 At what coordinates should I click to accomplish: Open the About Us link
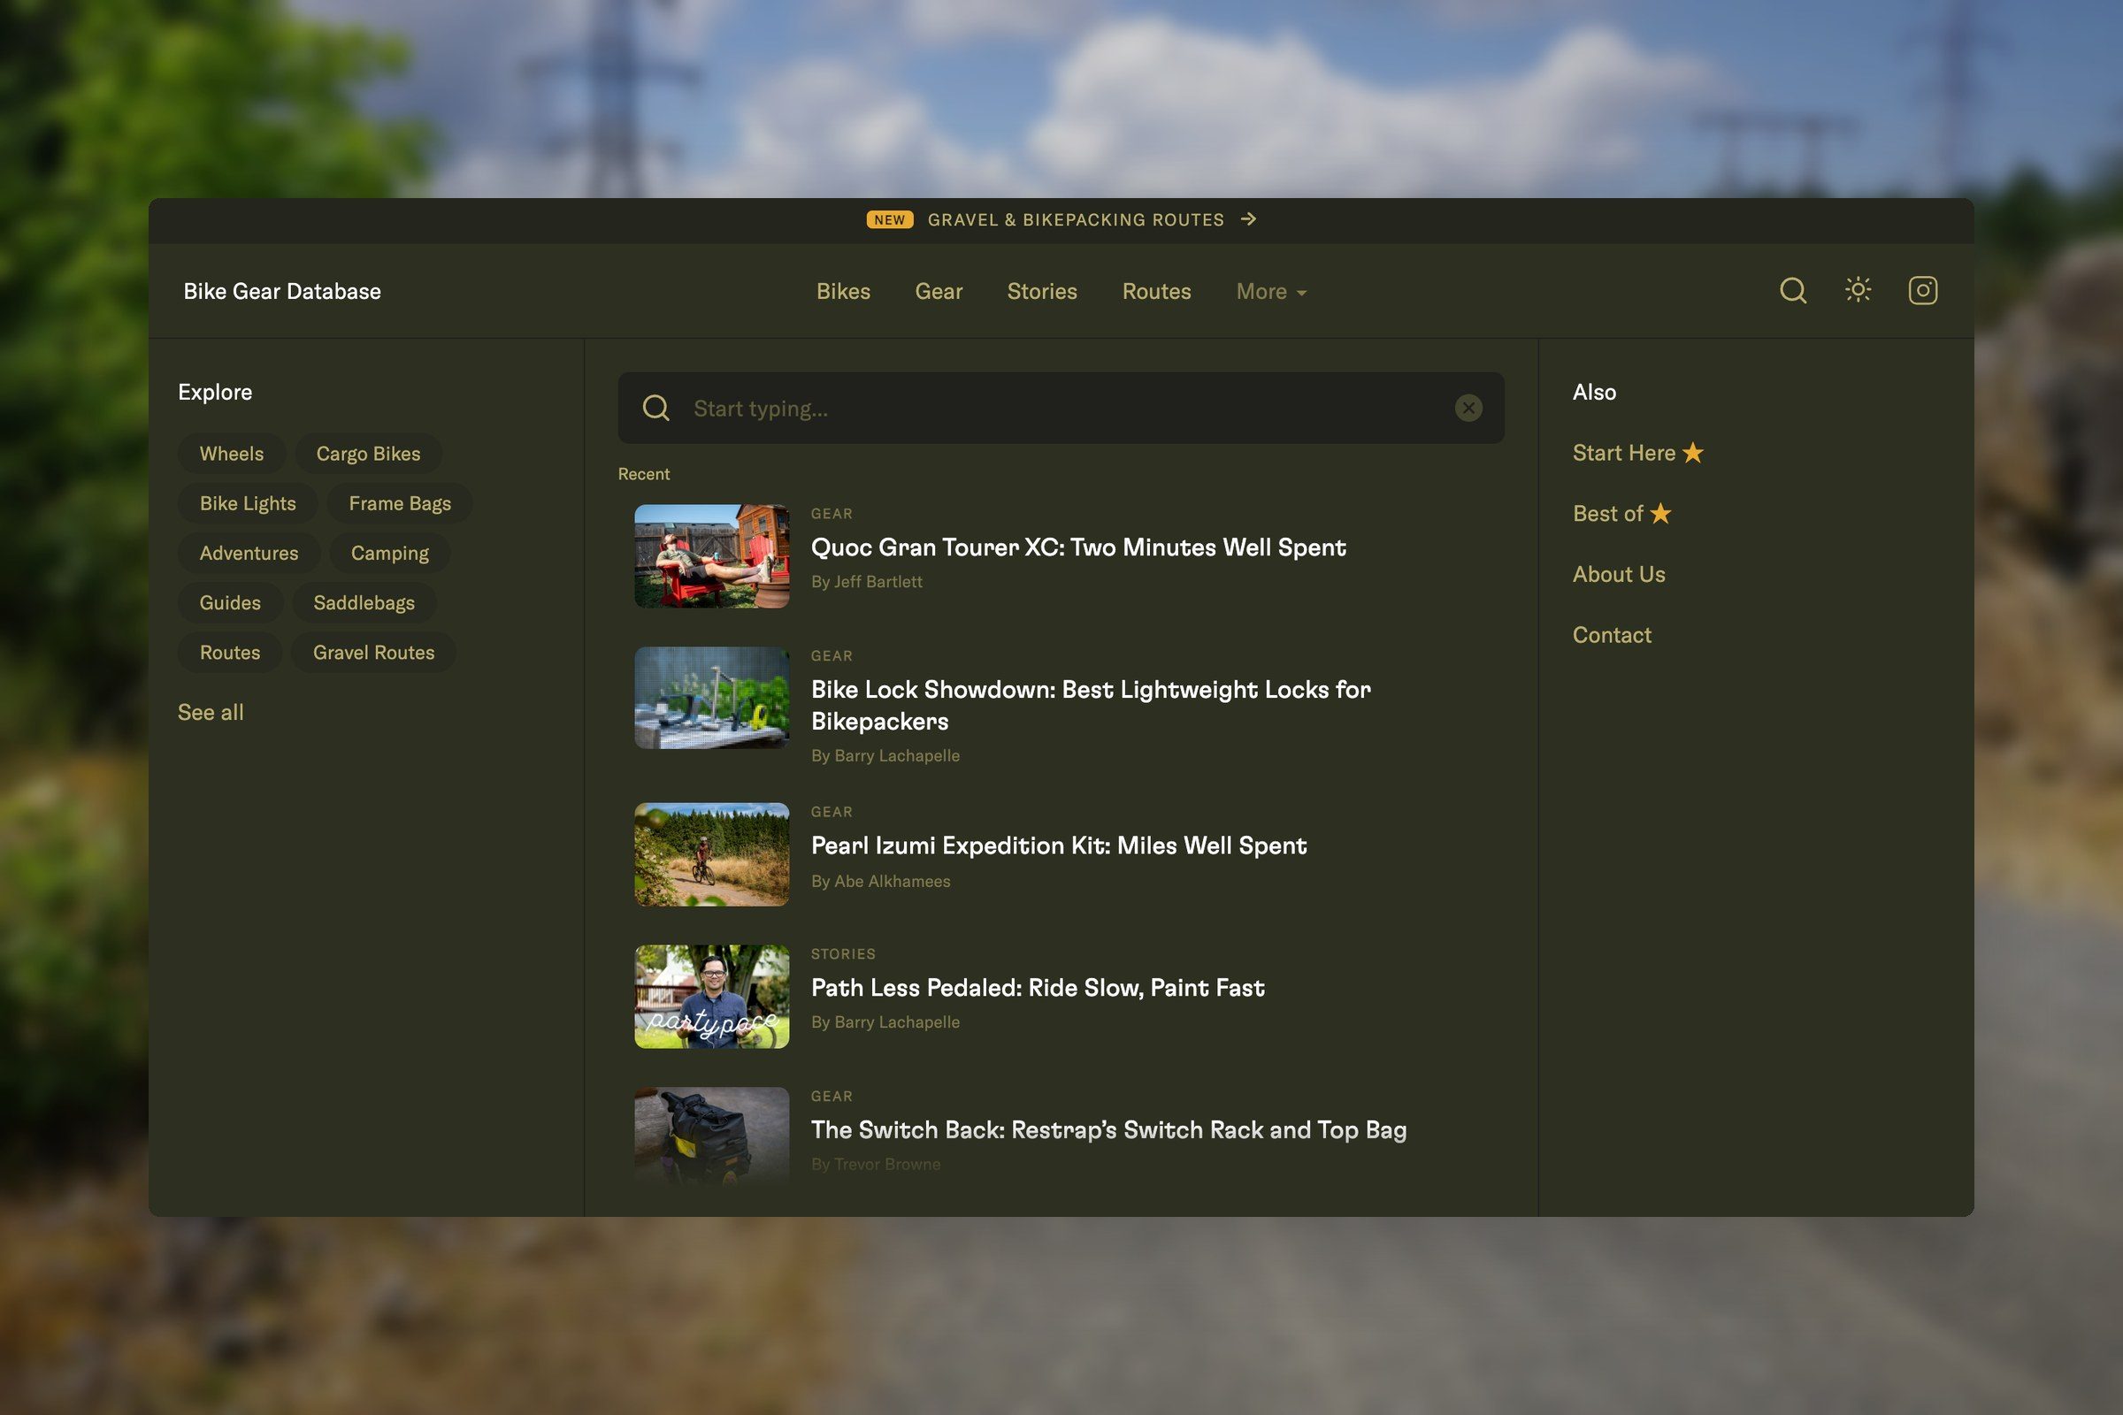pyautogui.click(x=1619, y=574)
